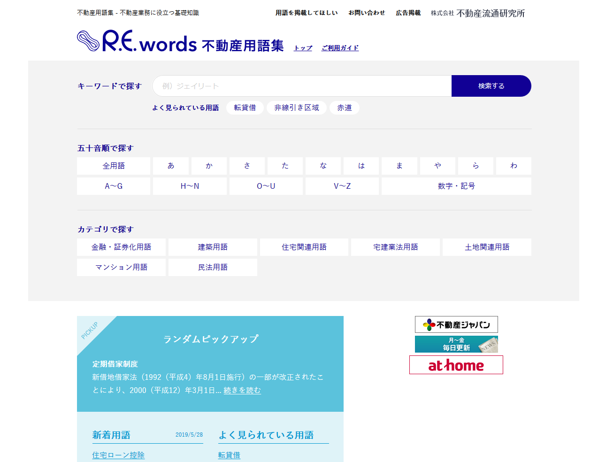Focus the keyword search input field

point(302,86)
